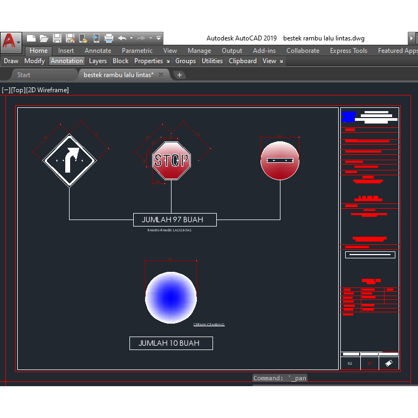The width and height of the screenshot is (418, 418).
Task: Click the title bar right arrow expander
Action: tap(412, 38)
